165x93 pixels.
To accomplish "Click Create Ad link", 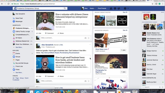I will coord(13,78).
